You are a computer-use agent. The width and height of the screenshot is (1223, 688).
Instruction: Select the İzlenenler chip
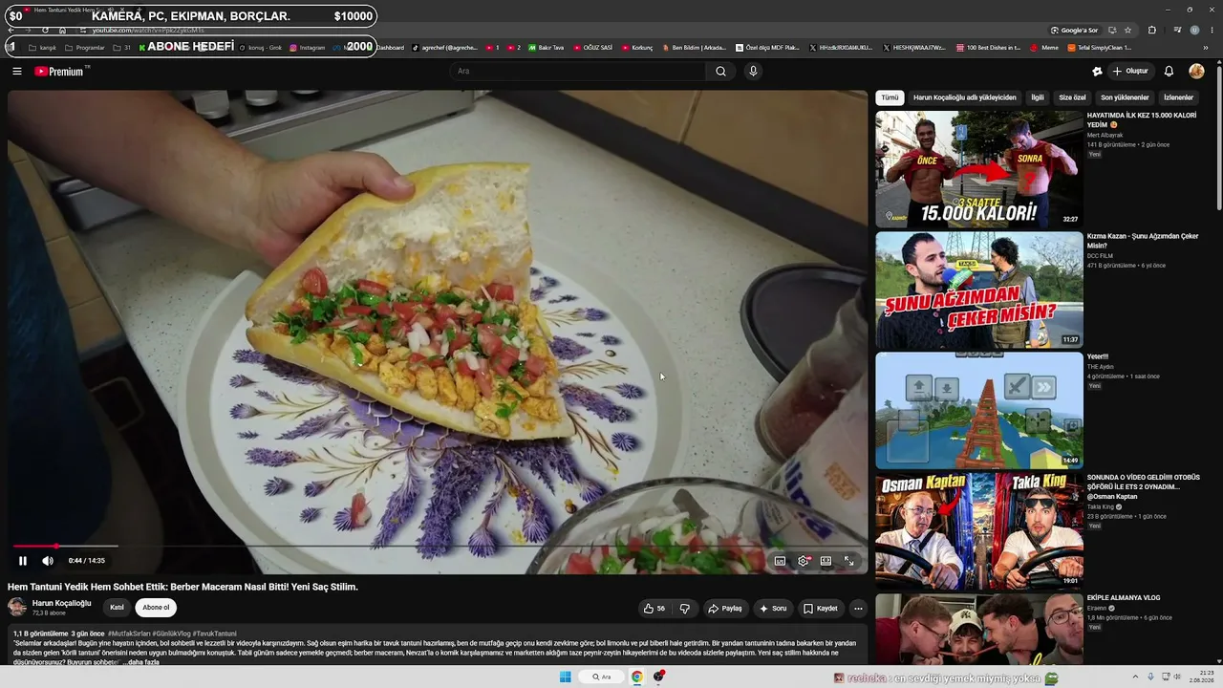click(1178, 97)
